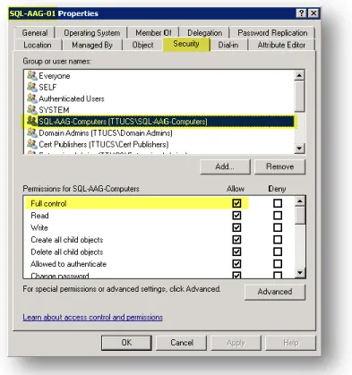Click the Everyone group icon
Image resolution: width=352 pixels, height=375 pixels.
[x=31, y=75]
